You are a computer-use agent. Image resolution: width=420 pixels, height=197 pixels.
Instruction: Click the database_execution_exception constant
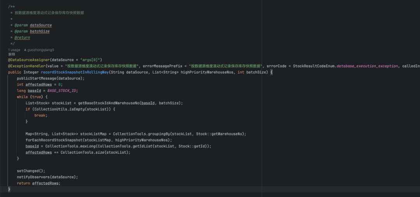click(x=367, y=66)
